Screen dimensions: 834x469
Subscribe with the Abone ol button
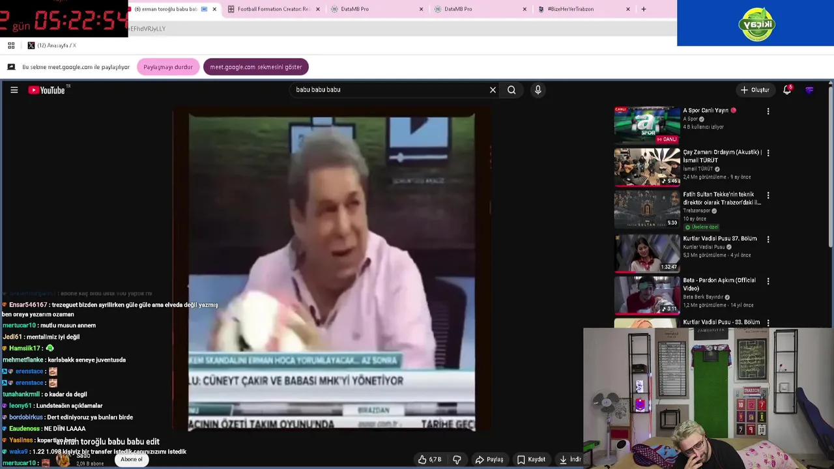(131, 459)
